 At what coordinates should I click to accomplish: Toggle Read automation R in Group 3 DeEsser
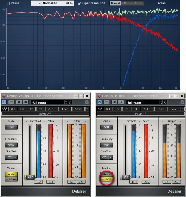pyautogui.click(x=115, y=102)
